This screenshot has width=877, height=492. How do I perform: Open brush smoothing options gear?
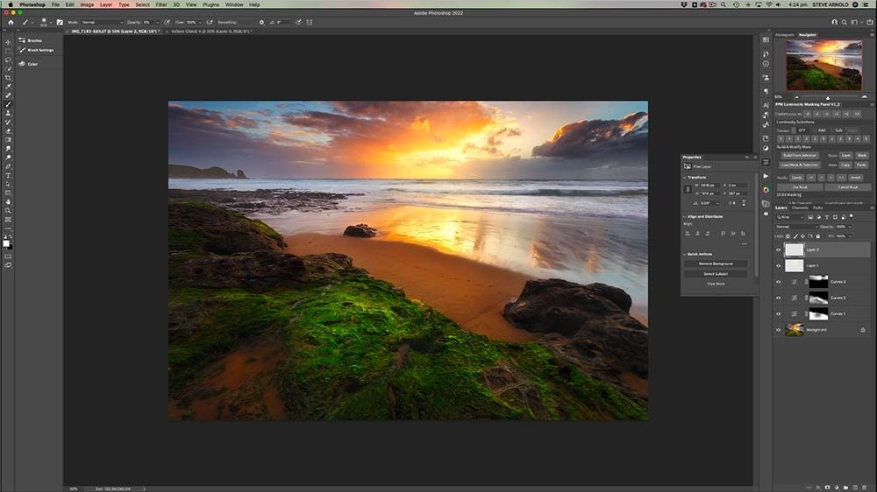[x=262, y=22]
